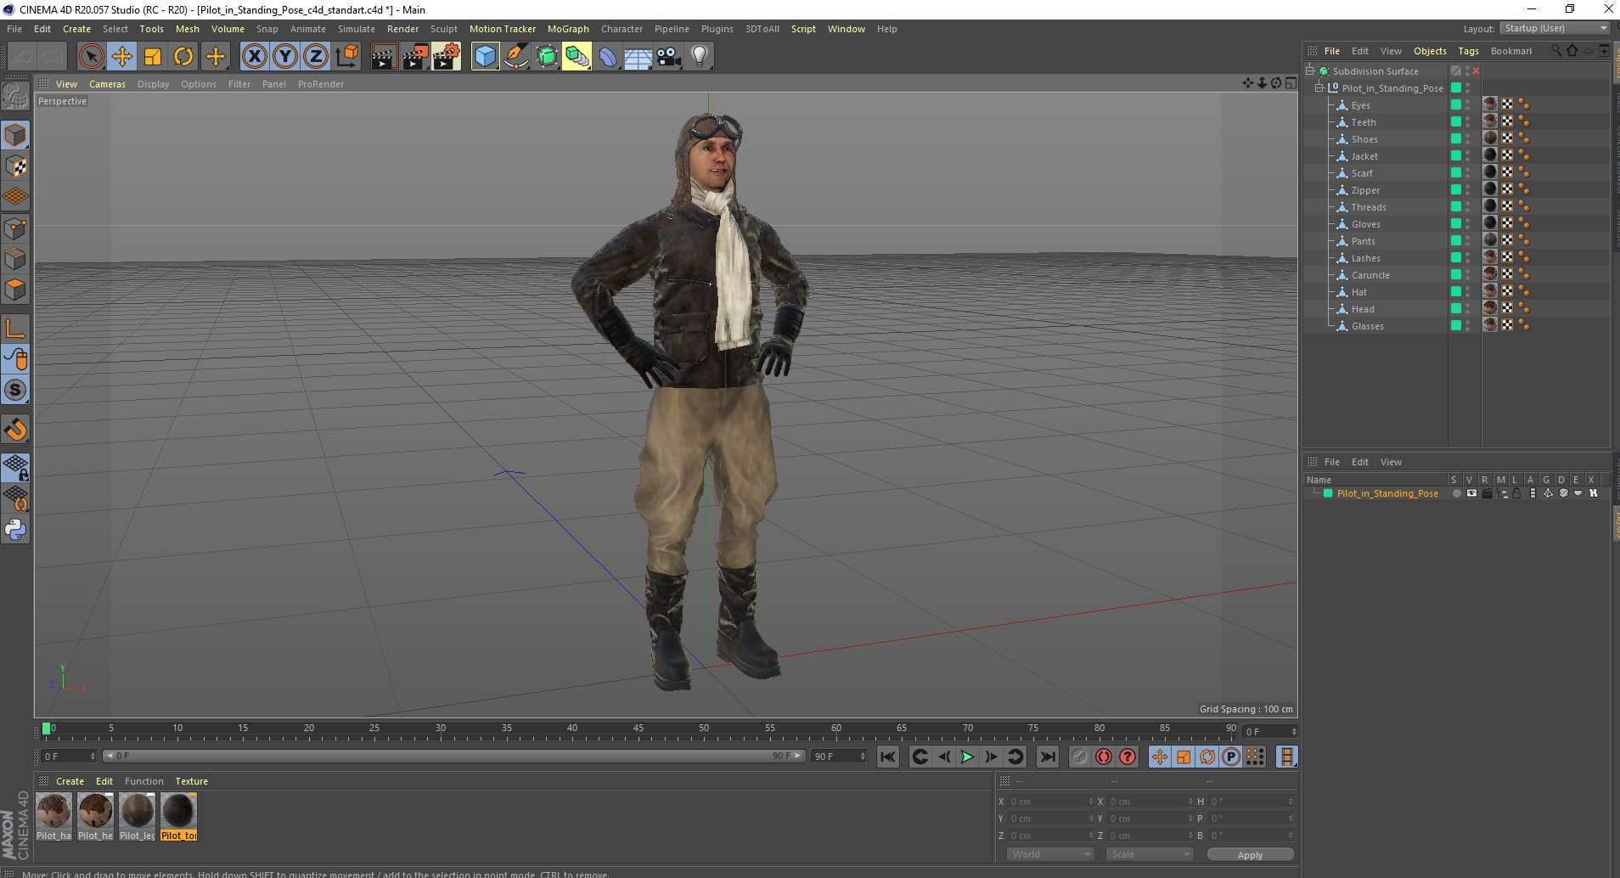The image size is (1620, 878).
Task: Click the Make Editable icon in left sidebar
Action: click(x=15, y=97)
